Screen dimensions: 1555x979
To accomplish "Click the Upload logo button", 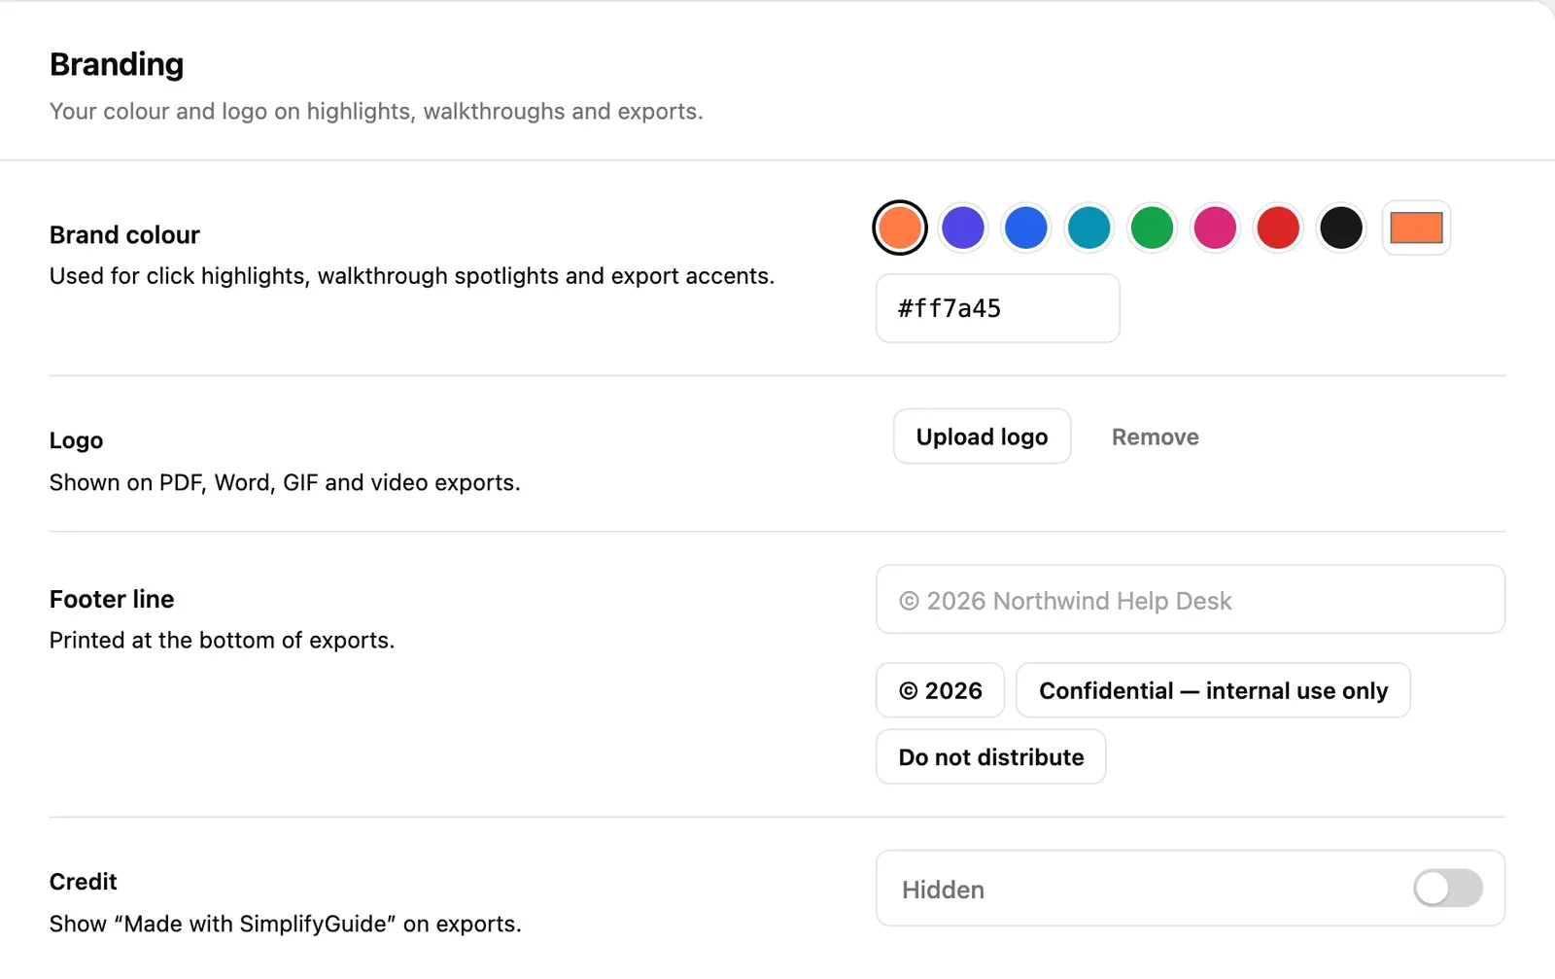I will [983, 437].
